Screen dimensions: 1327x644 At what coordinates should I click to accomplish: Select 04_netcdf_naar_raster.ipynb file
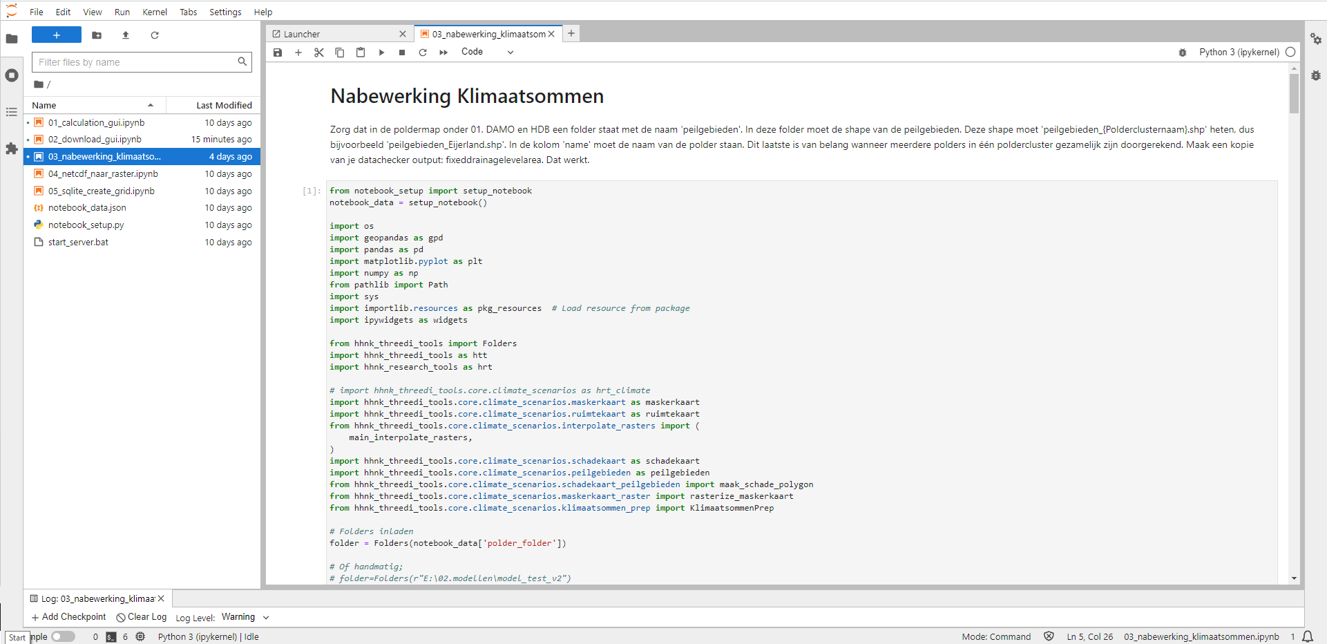tap(142, 174)
